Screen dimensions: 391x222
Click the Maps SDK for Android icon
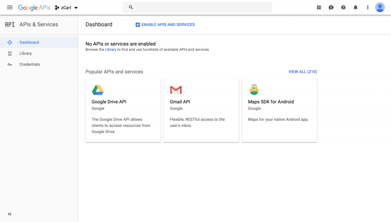pyautogui.click(x=254, y=90)
